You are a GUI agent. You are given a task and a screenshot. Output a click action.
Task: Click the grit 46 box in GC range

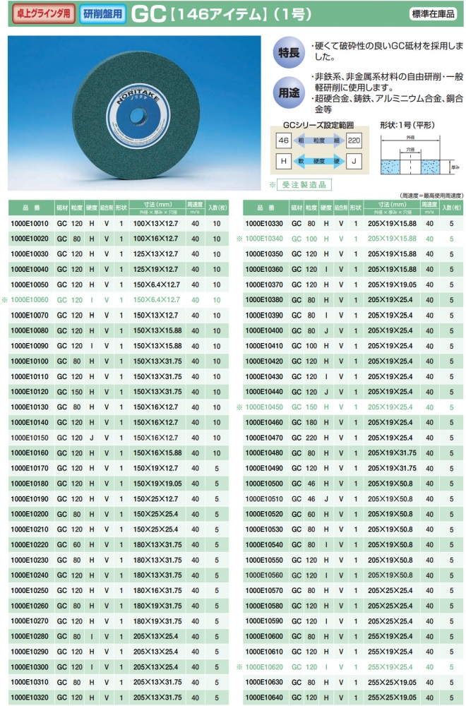point(284,140)
